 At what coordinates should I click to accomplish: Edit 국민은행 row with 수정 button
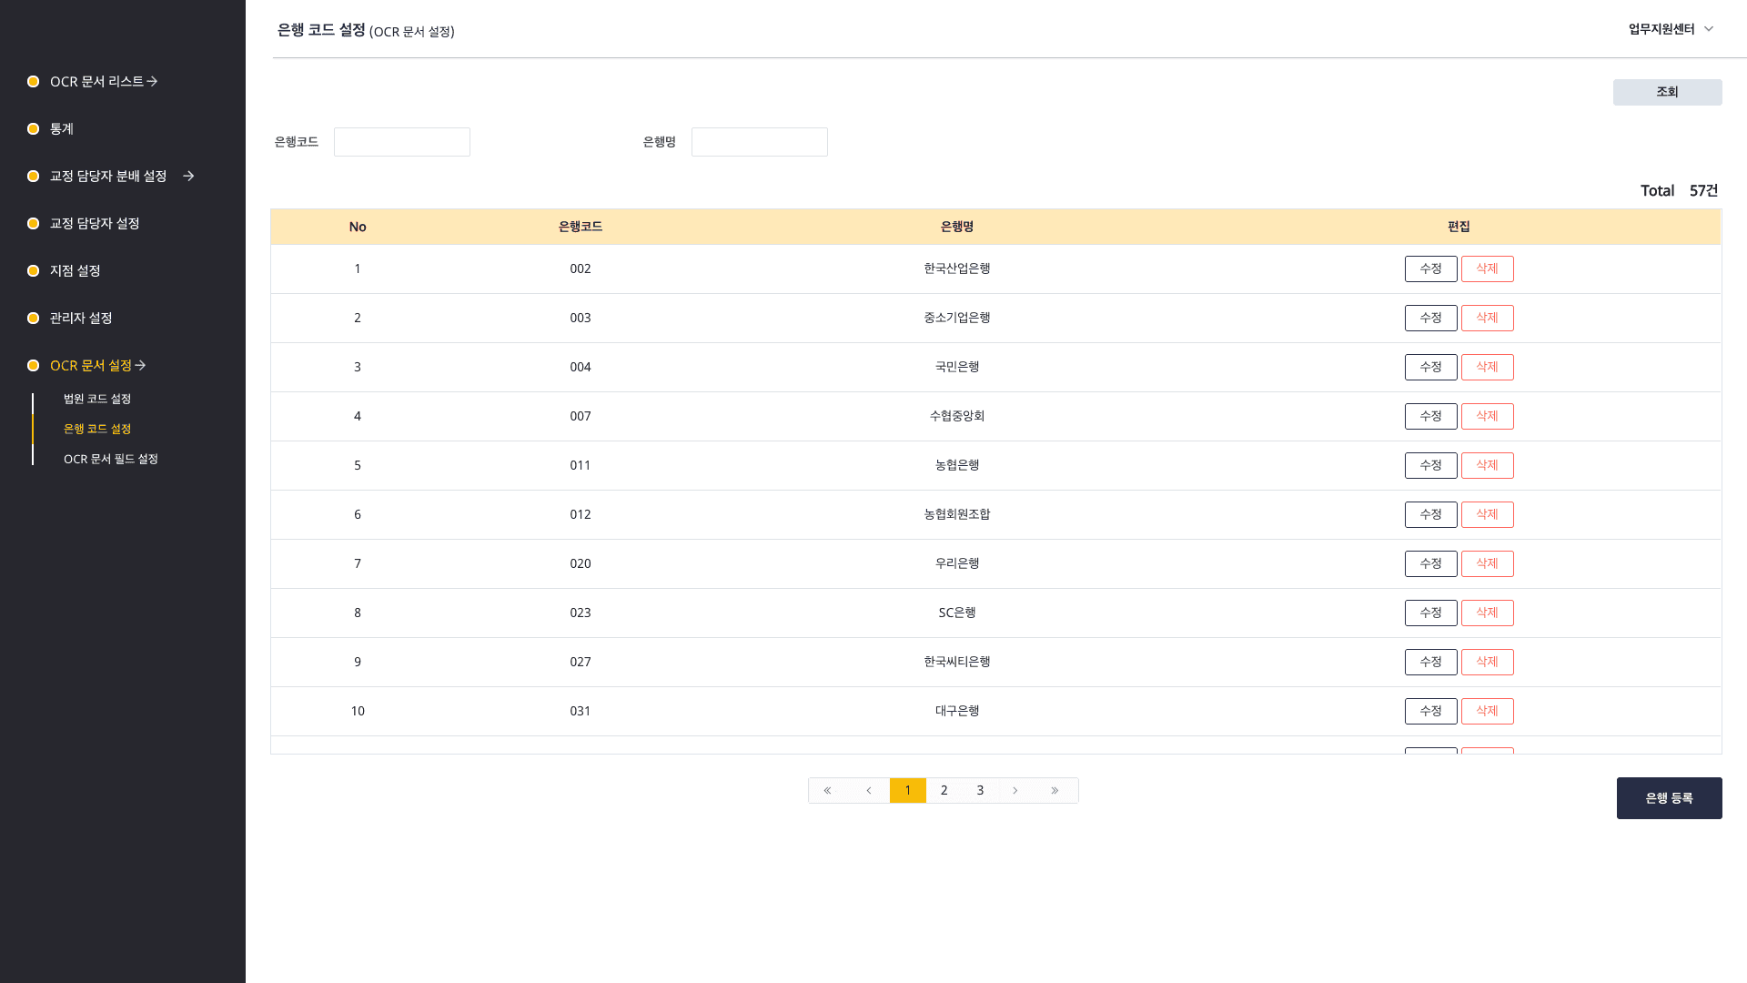point(1430,367)
